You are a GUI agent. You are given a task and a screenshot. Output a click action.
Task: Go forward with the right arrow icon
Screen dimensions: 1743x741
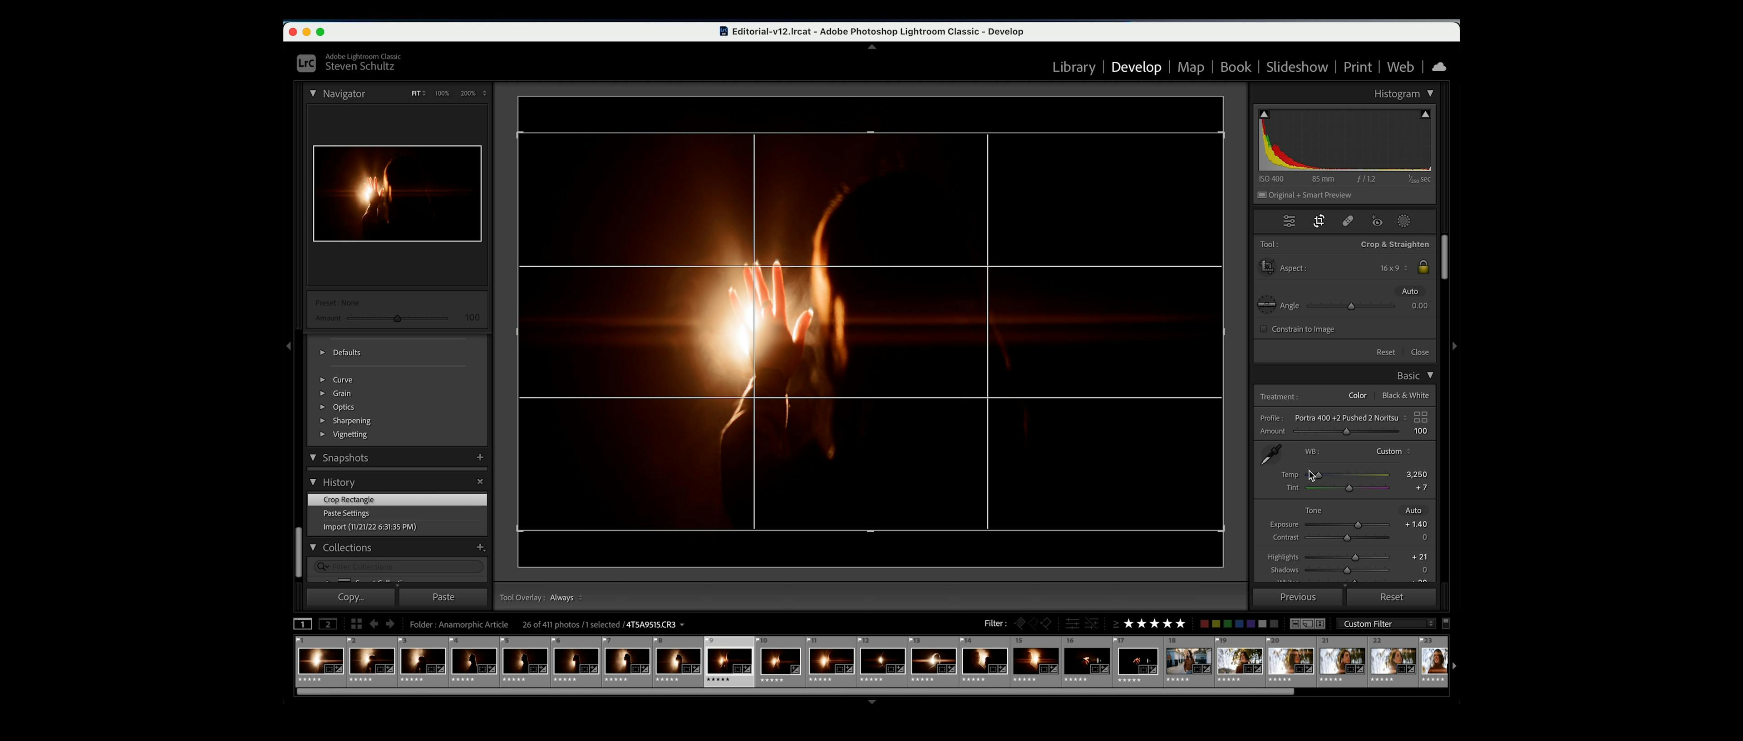click(x=390, y=624)
